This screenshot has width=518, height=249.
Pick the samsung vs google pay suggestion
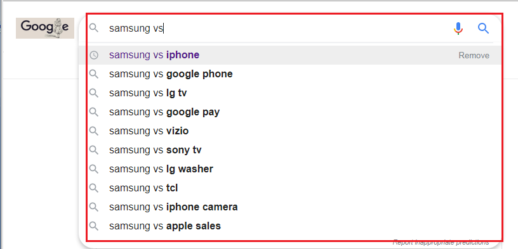point(294,112)
